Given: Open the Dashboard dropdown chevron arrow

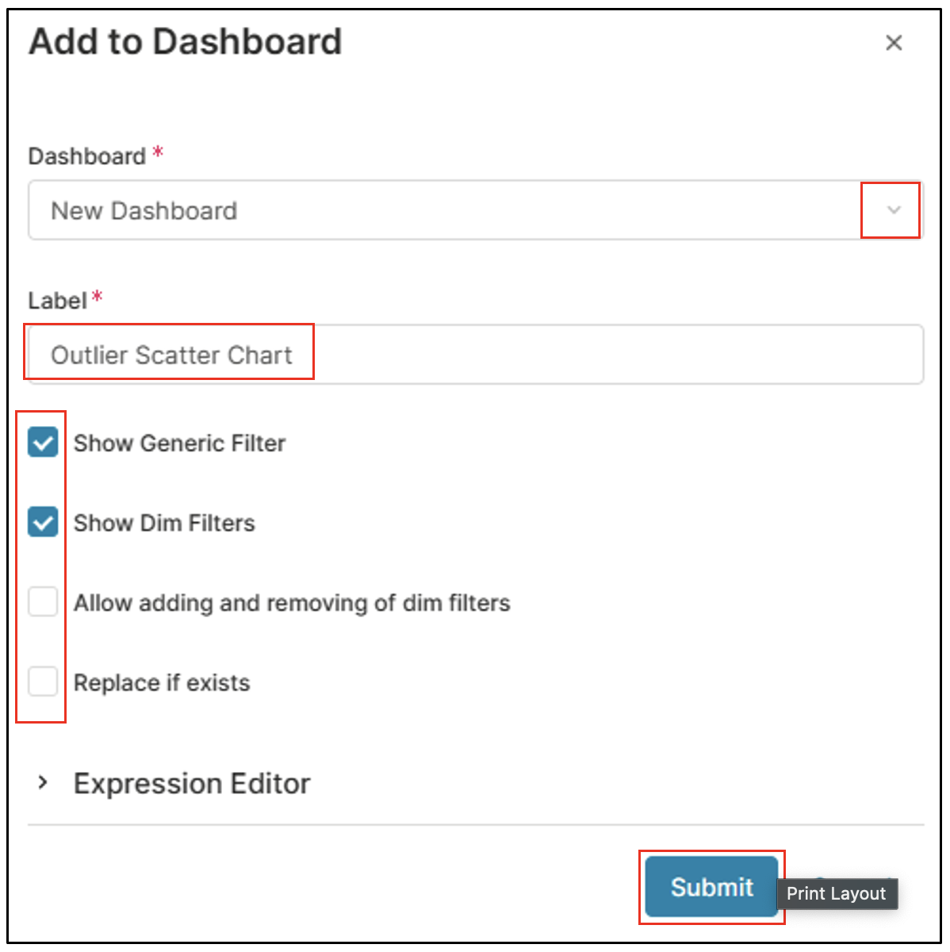Looking at the screenshot, I should pyautogui.click(x=894, y=210).
